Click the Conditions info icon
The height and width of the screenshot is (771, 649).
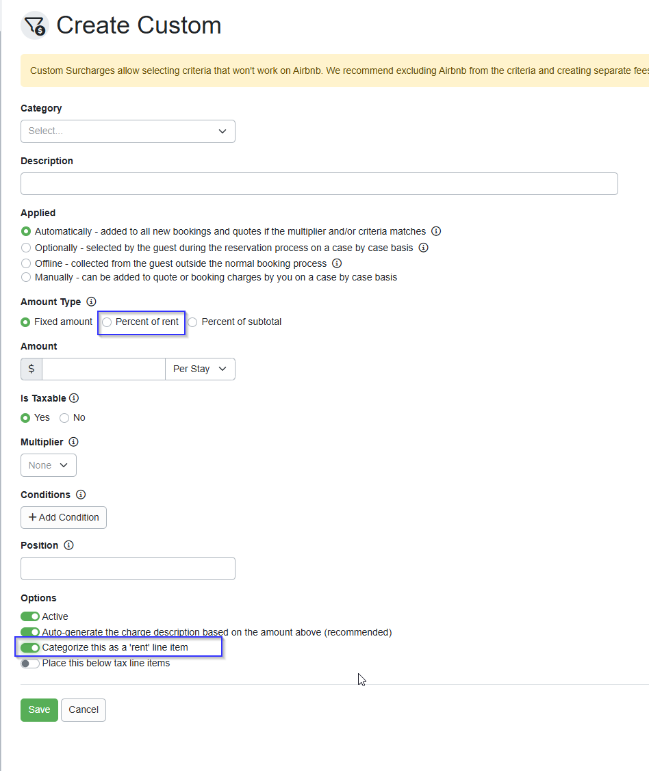pos(81,495)
